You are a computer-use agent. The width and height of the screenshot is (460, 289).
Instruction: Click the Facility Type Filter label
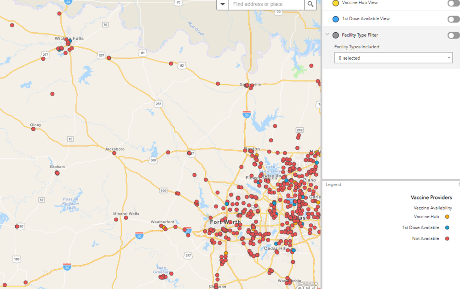click(360, 35)
